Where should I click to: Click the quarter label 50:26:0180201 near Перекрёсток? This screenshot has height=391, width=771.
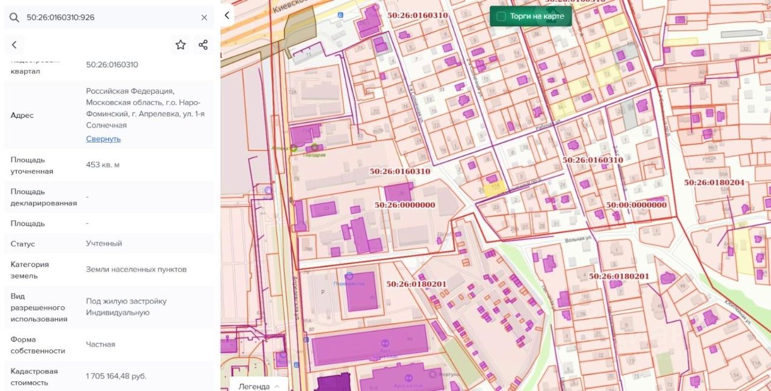[416, 284]
